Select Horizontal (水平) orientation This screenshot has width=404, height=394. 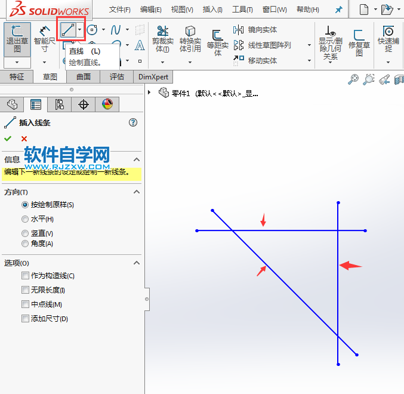point(25,219)
